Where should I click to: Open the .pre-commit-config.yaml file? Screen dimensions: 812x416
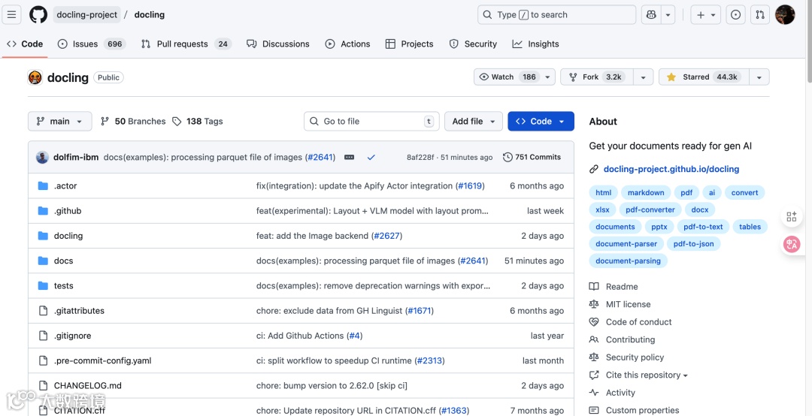pos(102,360)
